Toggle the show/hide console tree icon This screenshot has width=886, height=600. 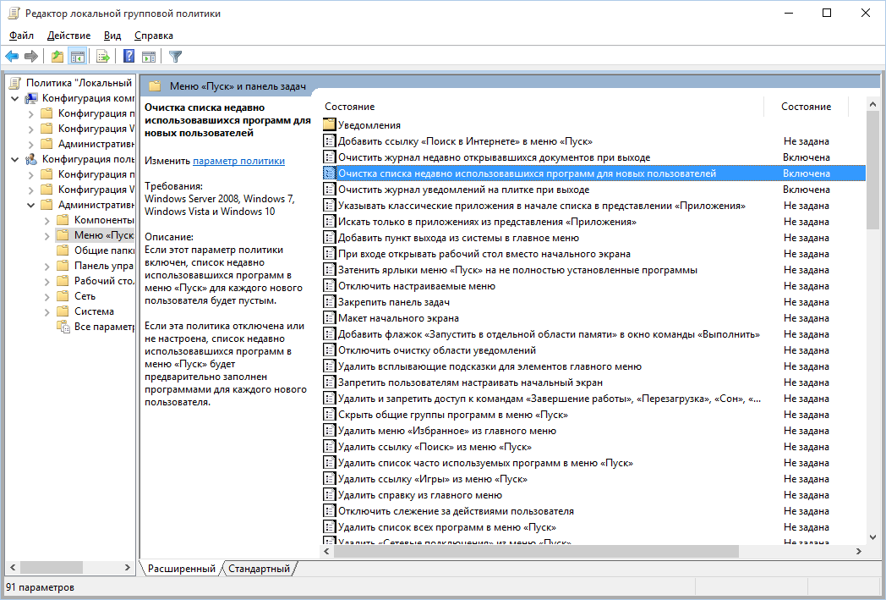(77, 57)
